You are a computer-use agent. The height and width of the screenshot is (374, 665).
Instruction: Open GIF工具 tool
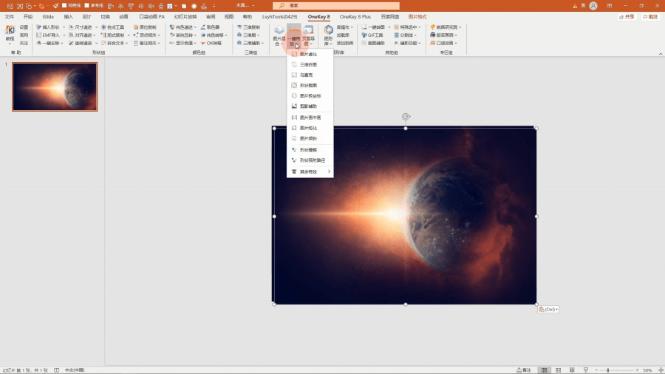(x=372, y=35)
